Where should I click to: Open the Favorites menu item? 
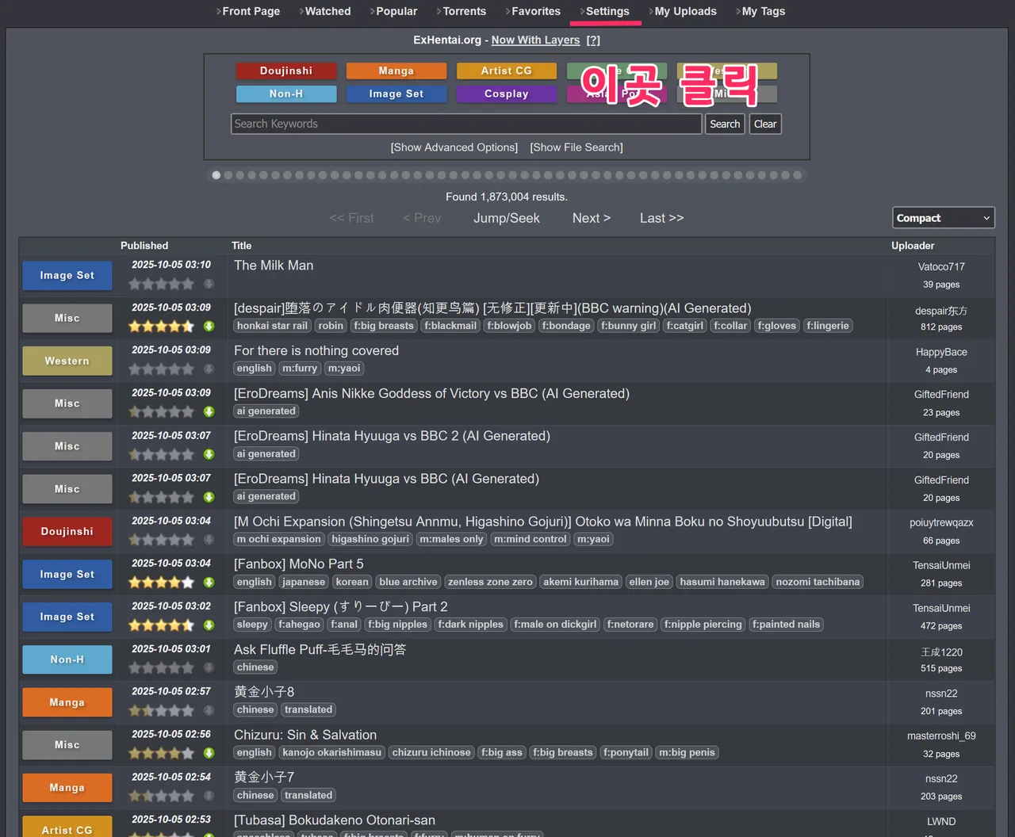(x=535, y=11)
